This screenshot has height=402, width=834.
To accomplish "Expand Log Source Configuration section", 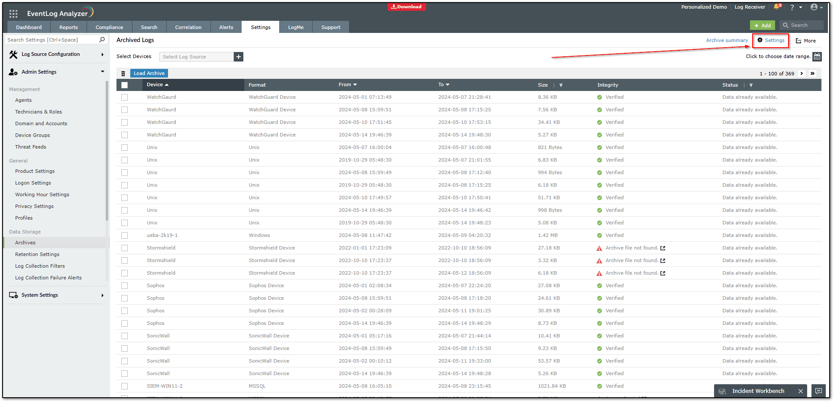I will click(x=103, y=55).
